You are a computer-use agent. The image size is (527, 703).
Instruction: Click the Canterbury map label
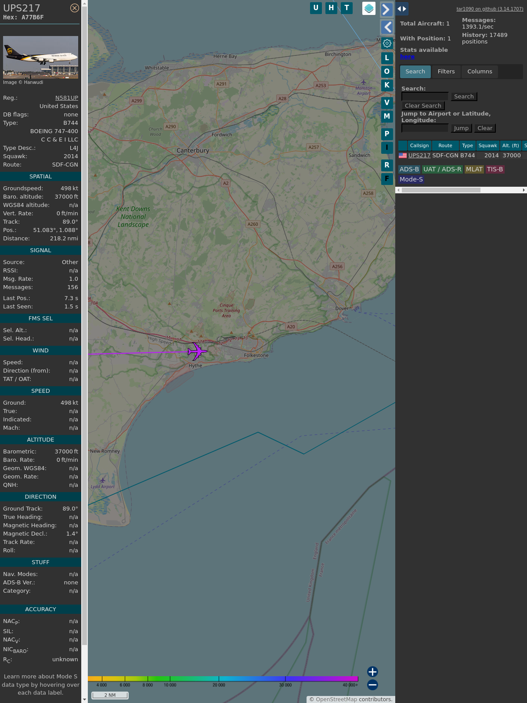click(193, 150)
